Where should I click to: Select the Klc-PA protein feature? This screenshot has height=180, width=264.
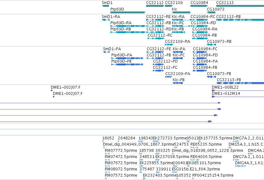click(178, 52)
